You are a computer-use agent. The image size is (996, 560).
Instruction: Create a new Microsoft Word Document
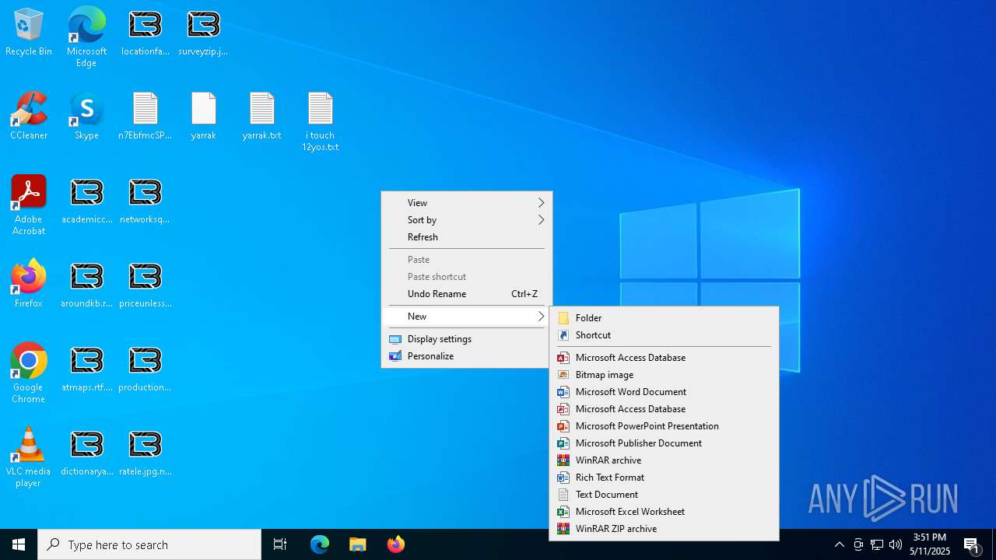tap(664, 392)
